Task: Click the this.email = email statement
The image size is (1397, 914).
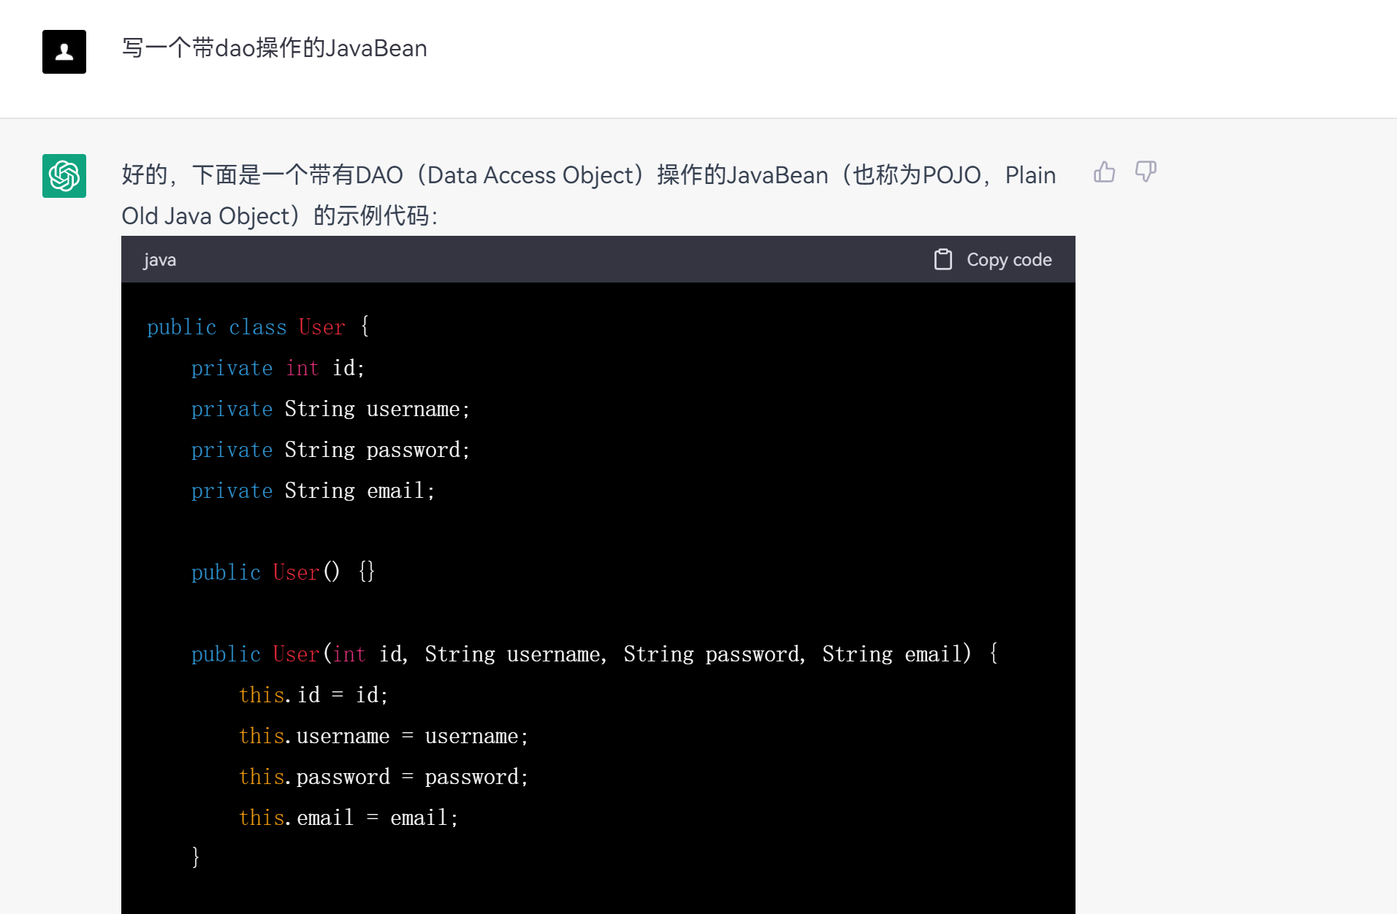Action: [x=348, y=817]
